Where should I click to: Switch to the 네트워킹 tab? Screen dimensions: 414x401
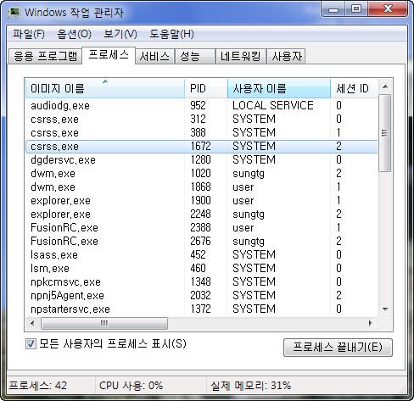tap(241, 56)
